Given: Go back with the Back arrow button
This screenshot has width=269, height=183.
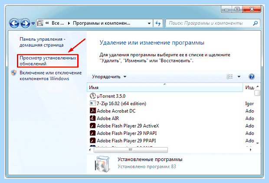Looking at the screenshot, I should tap(14, 23).
